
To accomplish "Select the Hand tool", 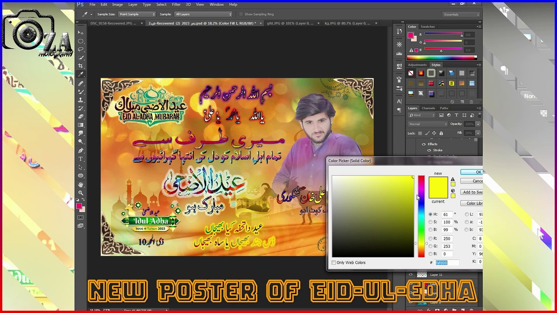I will [x=81, y=184].
